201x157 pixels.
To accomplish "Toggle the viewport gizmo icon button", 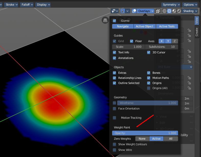I will [x=123, y=11].
